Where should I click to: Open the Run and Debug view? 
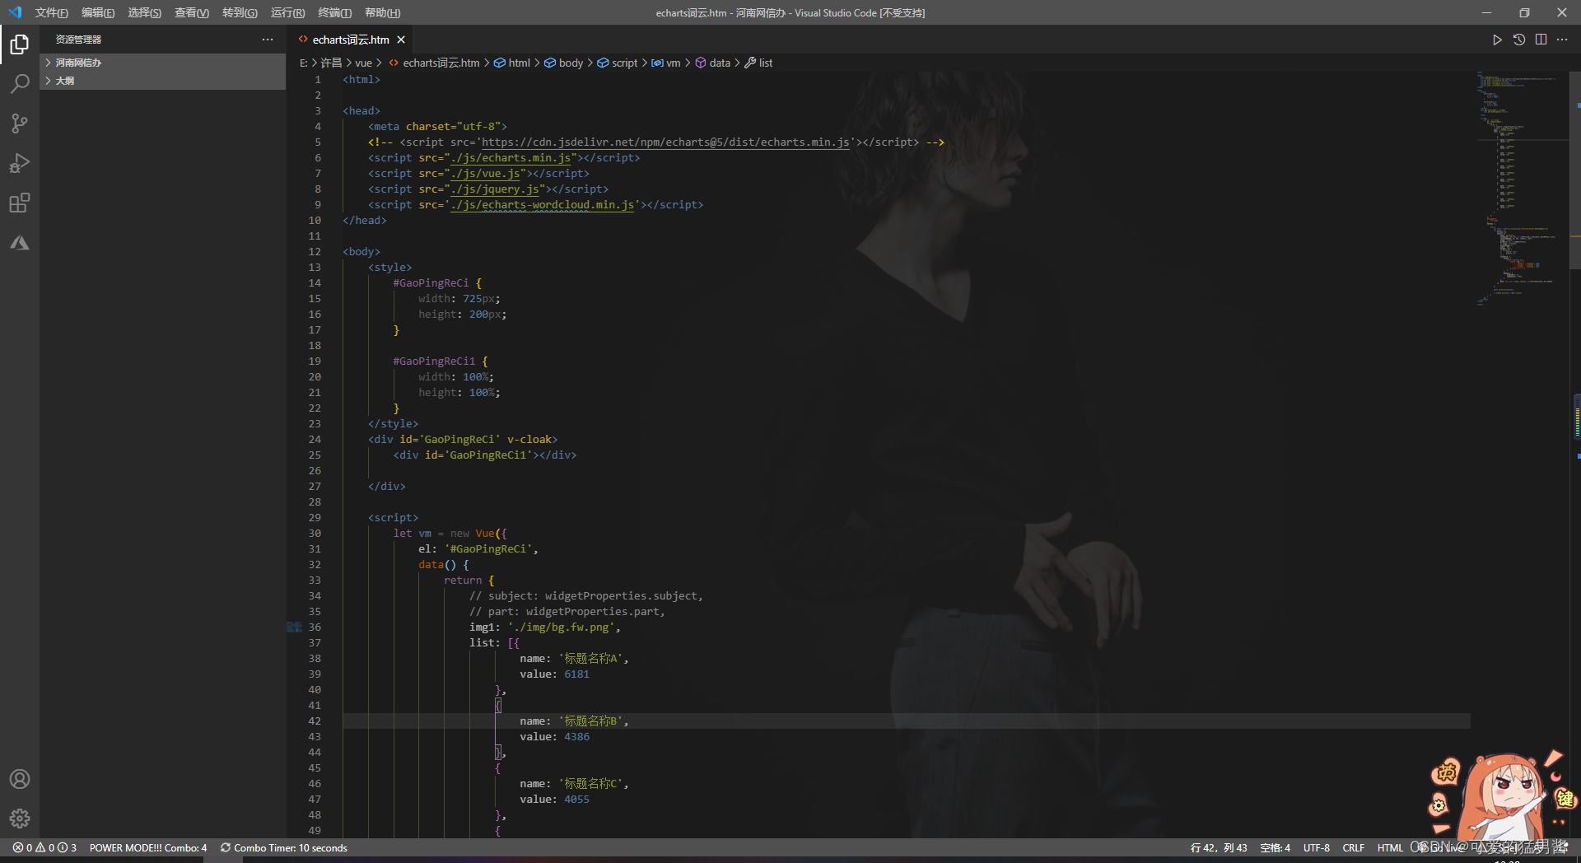[20, 163]
